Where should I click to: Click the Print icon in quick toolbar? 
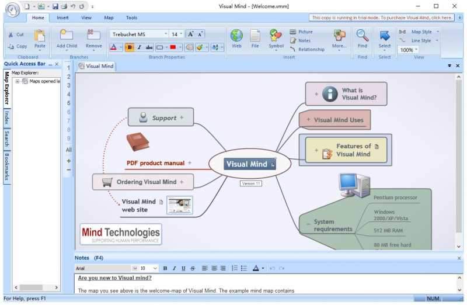point(64,6)
